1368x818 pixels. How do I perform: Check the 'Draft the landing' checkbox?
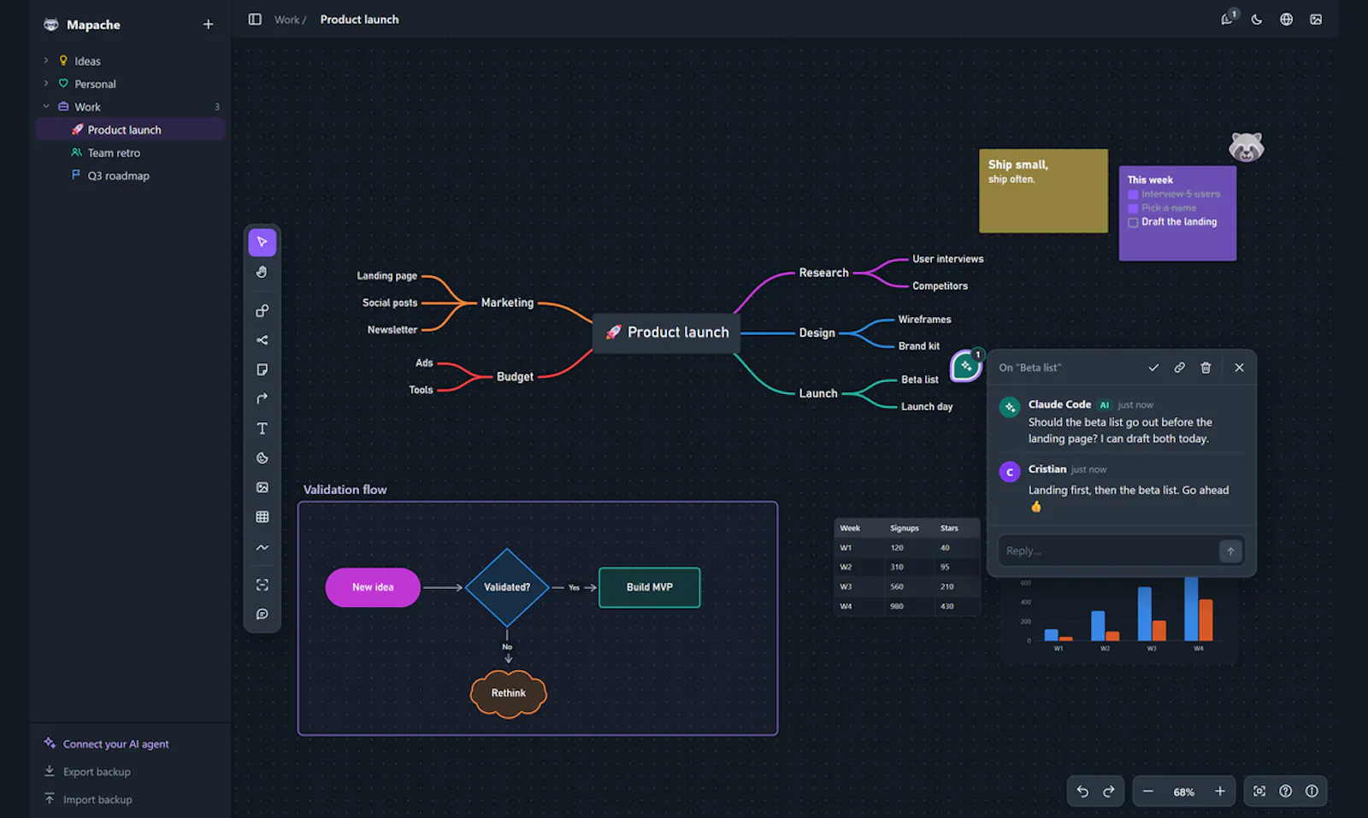1133,222
